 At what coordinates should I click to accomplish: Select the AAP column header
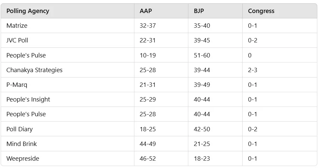tap(146, 11)
